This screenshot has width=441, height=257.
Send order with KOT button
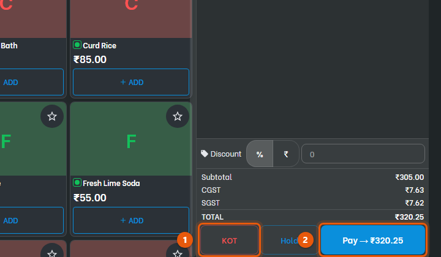click(229, 240)
